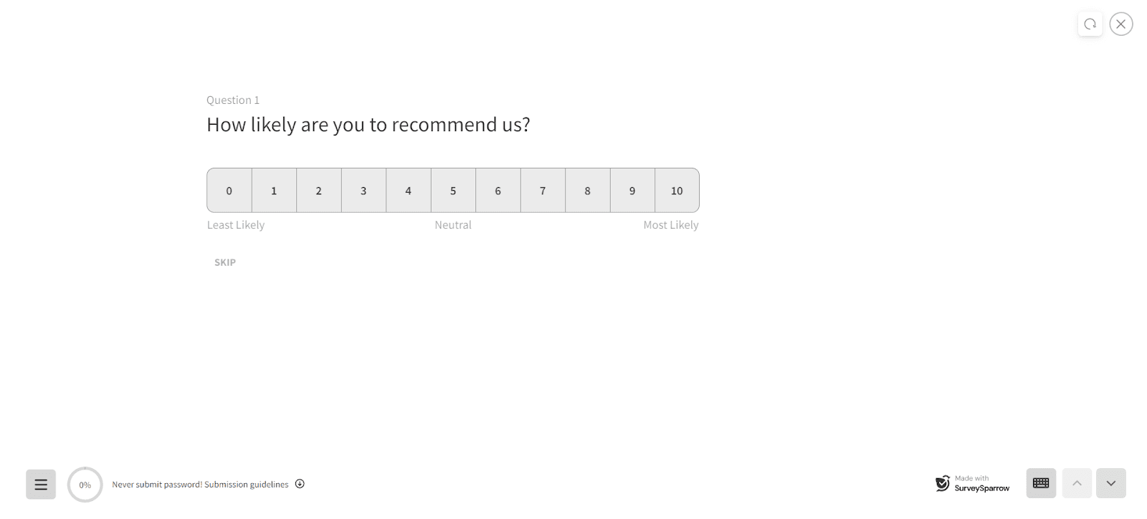
Task: Go to previous question with up arrow
Action: pyautogui.click(x=1077, y=483)
